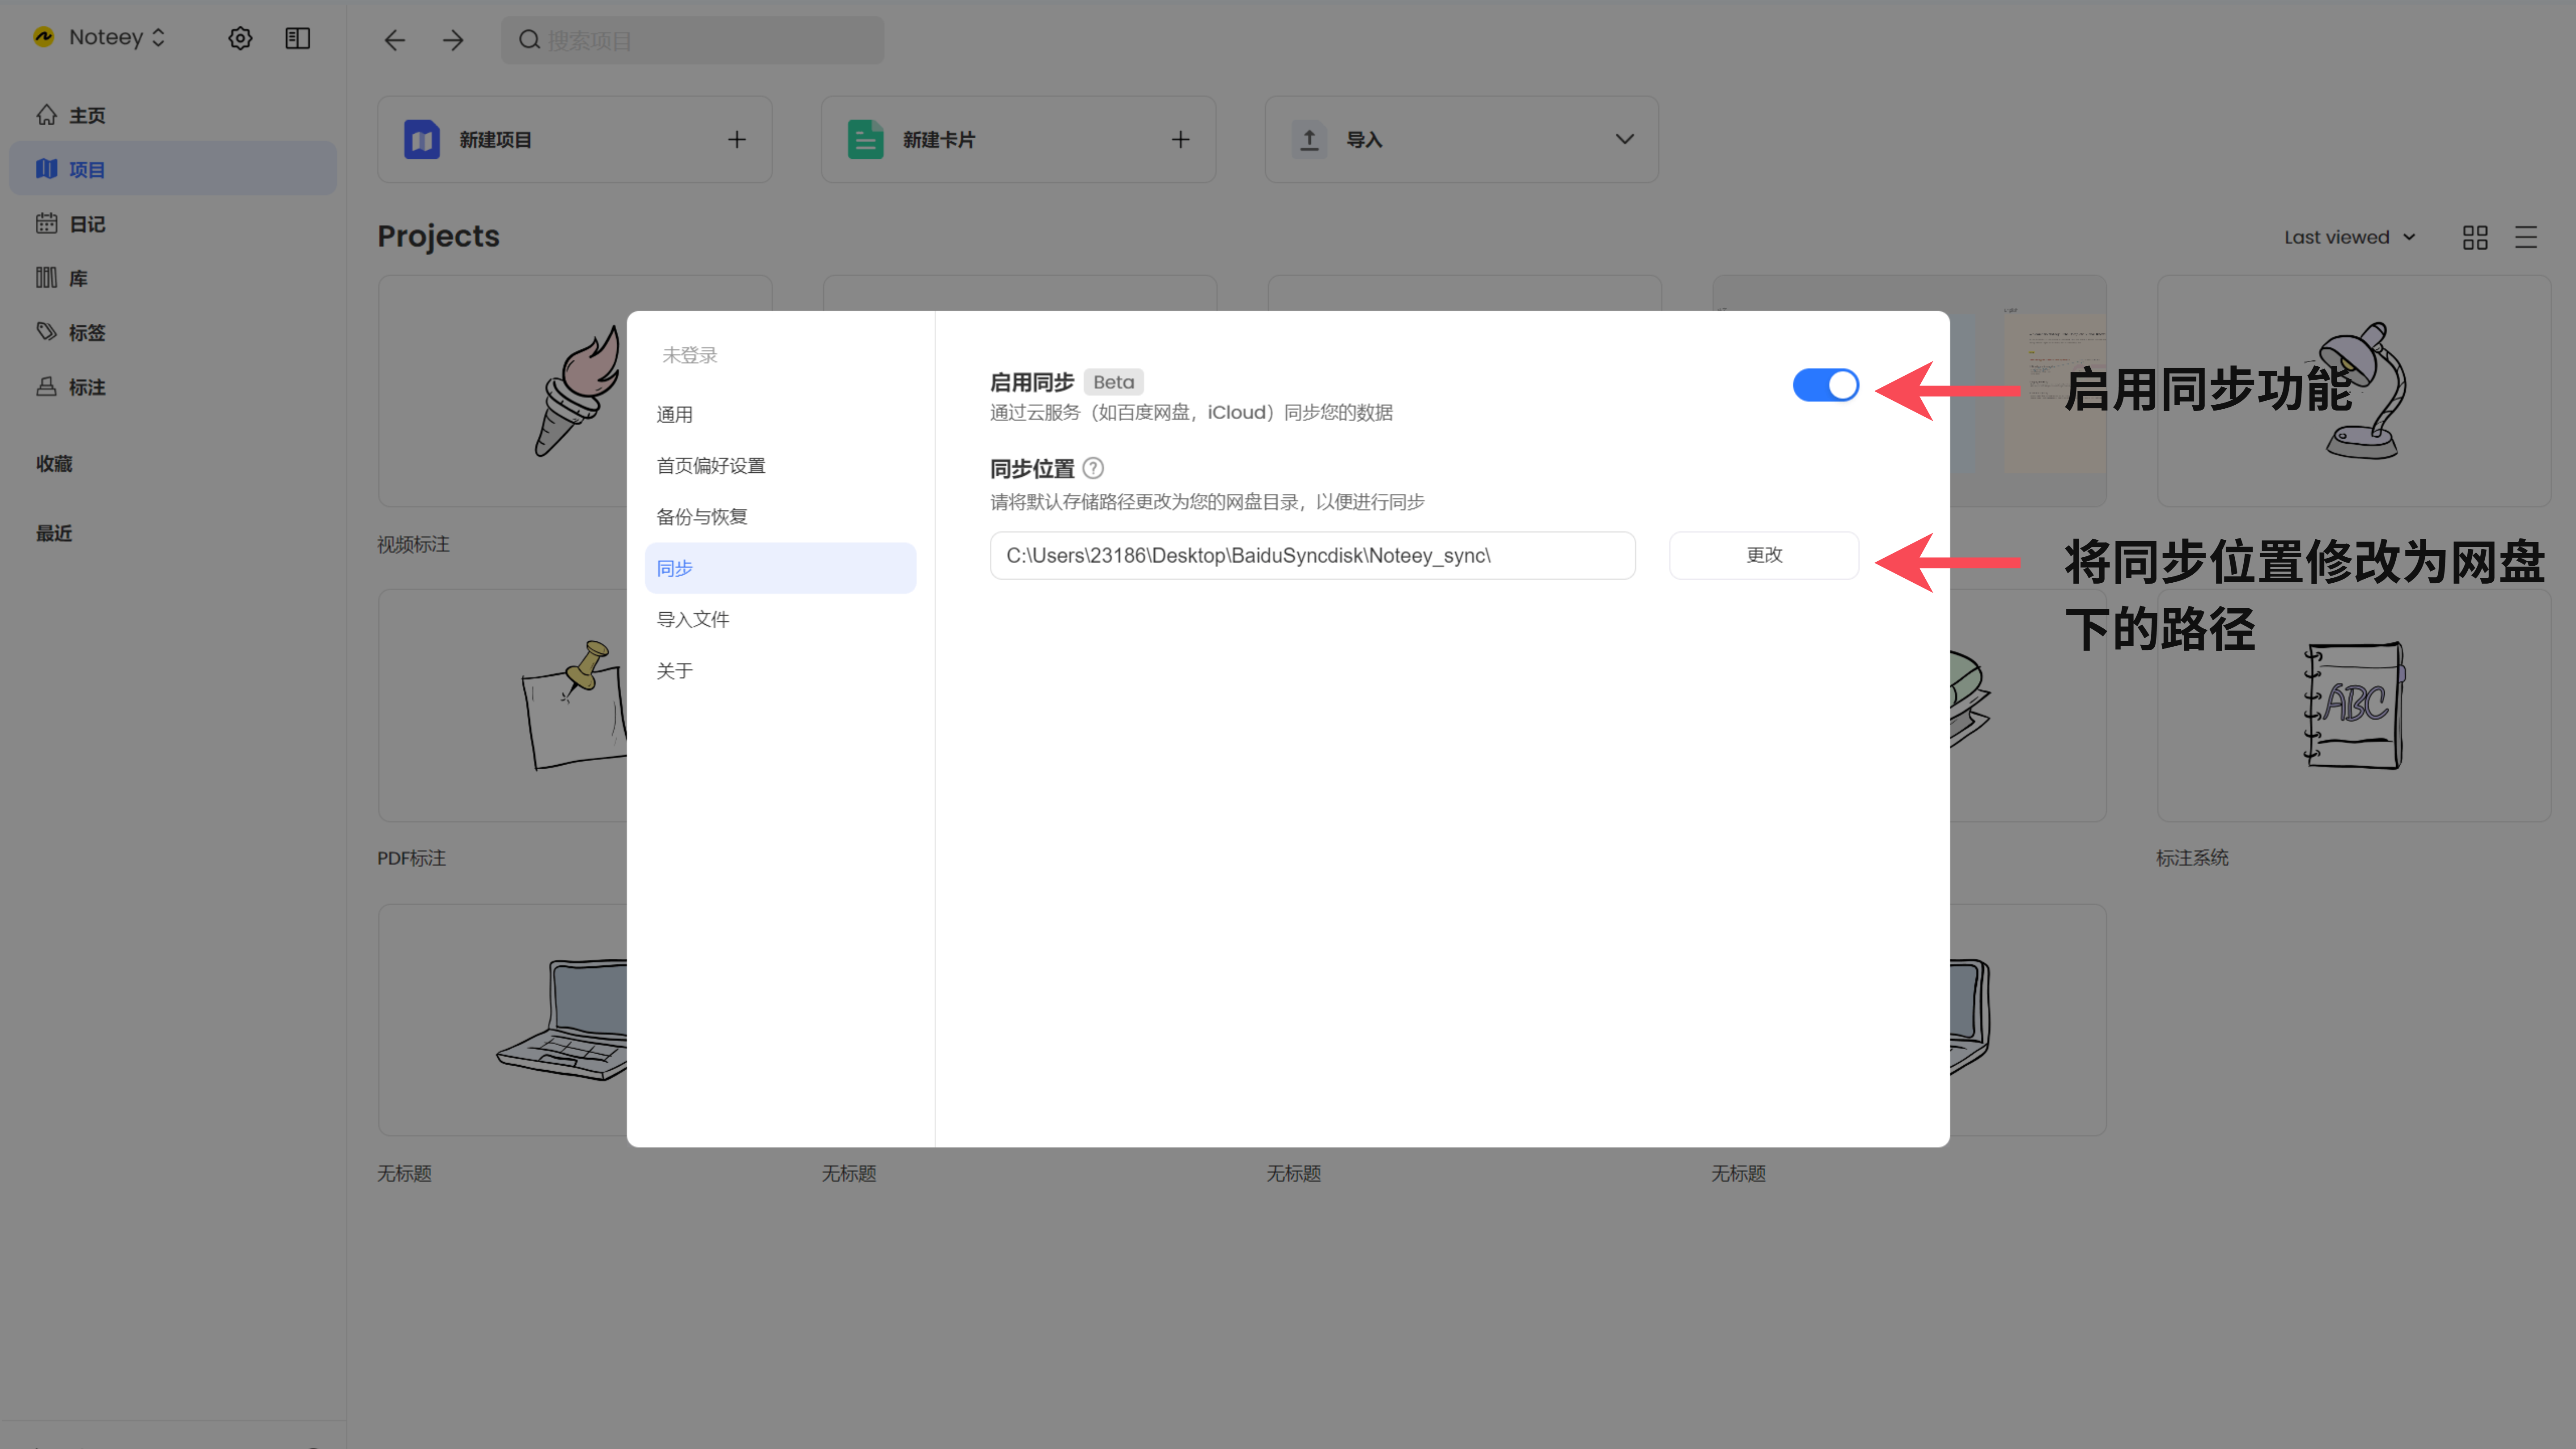
Task: Go back with the left arrow
Action: (x=395, y=40)
